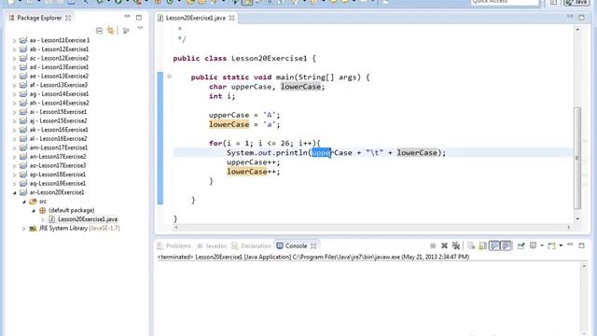Select Lesson20Exercise1.java in Package Explorer
This screenshot has height=336, width=597.
pyautogui.click(x=88, y=219)
